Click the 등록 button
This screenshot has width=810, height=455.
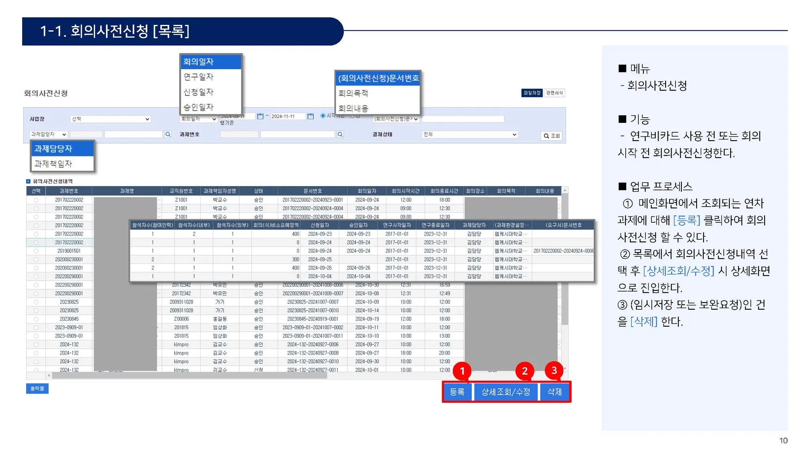click(457, 392)
